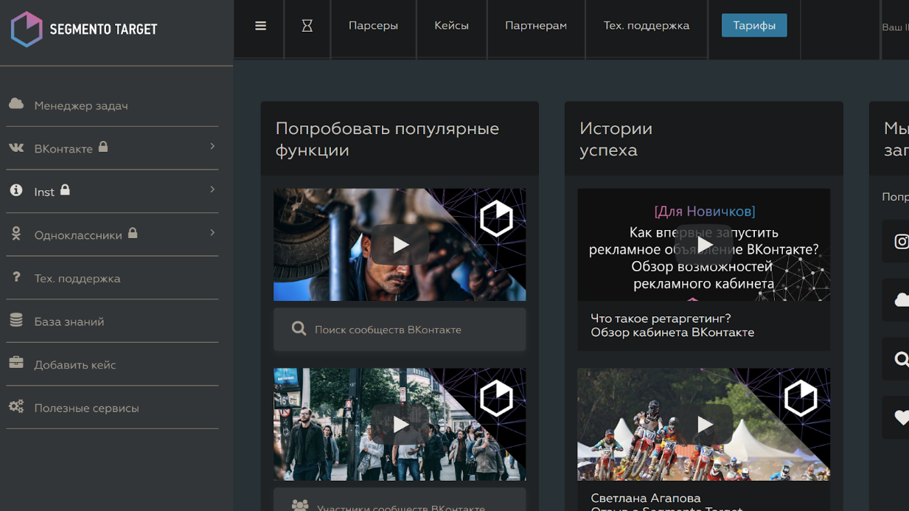
Task: Click the Одноклассники logo icon
Action: 16,234
